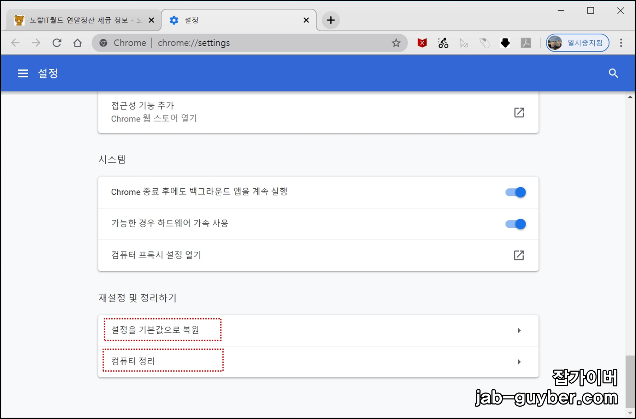Image resolution: width=636 pixels, height=419 pixels.
Task: Disable Chrome background apps toggle
Action: (515, 192)
